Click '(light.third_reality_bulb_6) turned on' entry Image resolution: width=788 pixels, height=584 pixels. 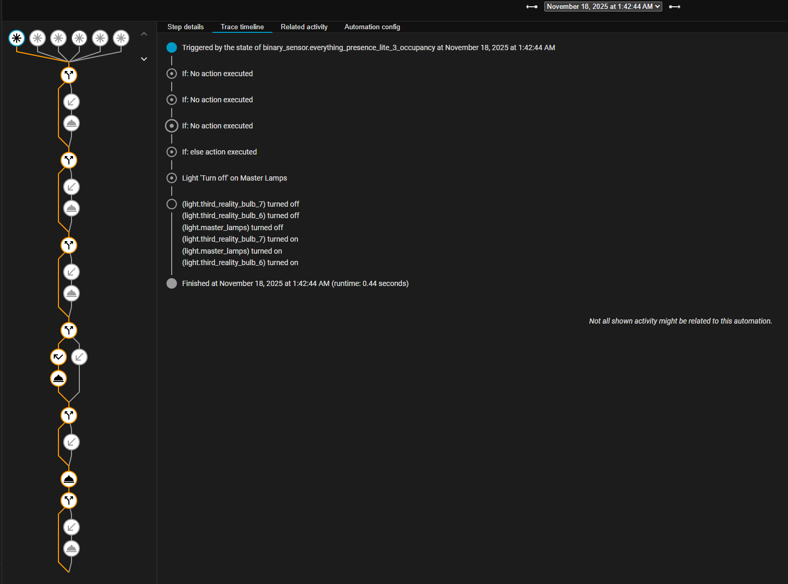tap(240, 263)
